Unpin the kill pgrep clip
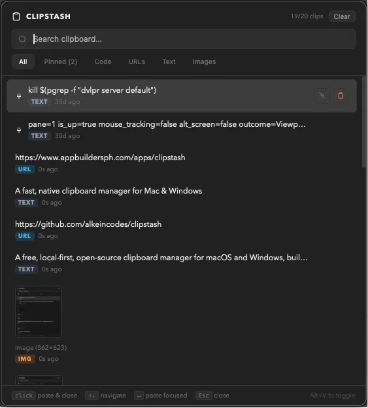The width and height of the screenshot is (368, 408). point(322,95)
